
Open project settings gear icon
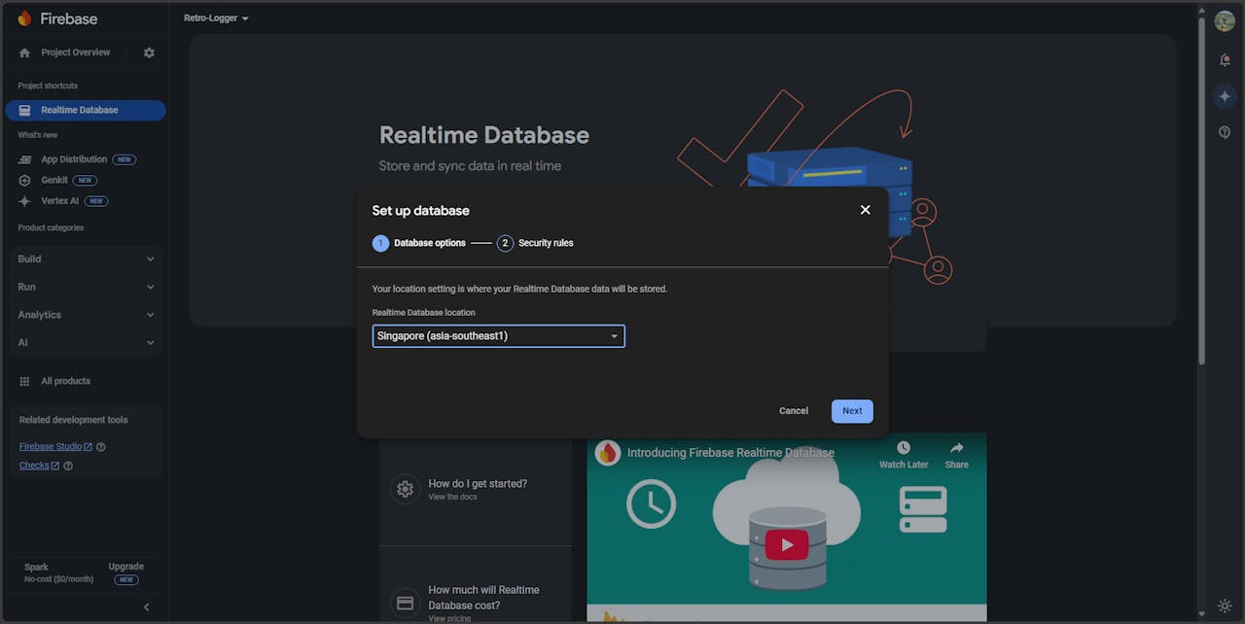(149, 52)
